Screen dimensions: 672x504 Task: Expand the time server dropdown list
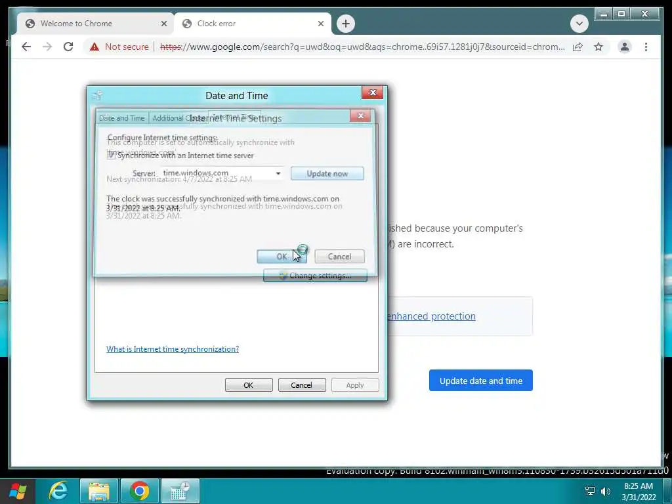tap(278, 173)
